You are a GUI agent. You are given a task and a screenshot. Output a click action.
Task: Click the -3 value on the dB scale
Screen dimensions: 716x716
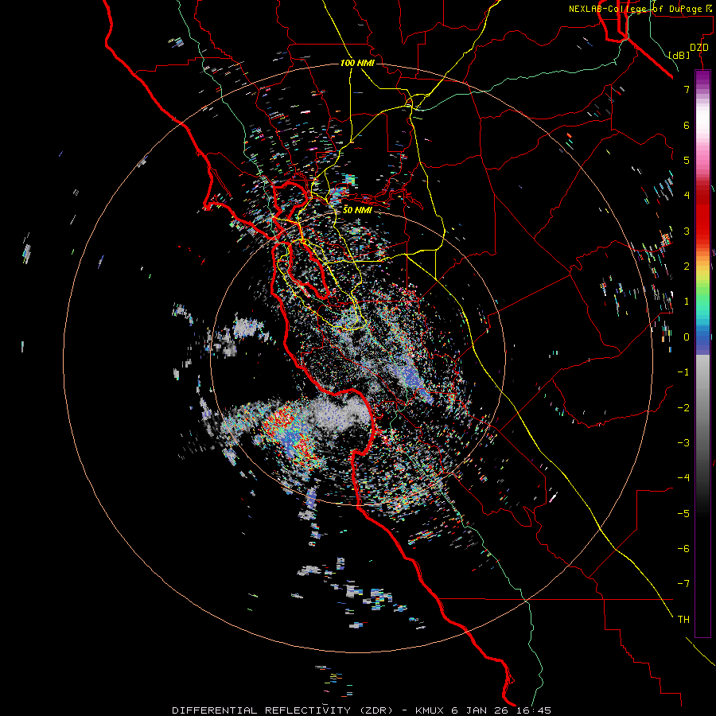click(x=684, y=443)
